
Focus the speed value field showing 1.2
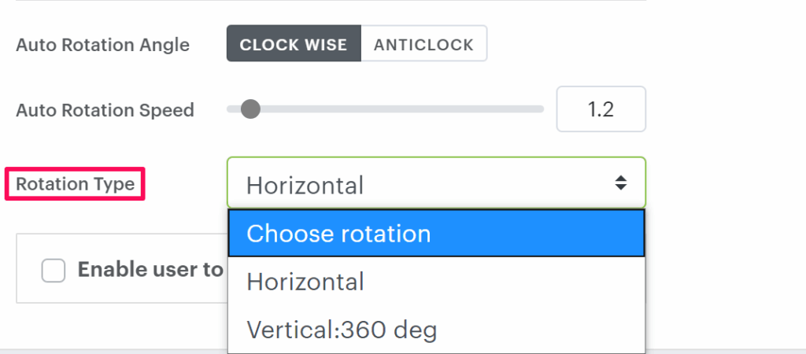tap(601, 109)
